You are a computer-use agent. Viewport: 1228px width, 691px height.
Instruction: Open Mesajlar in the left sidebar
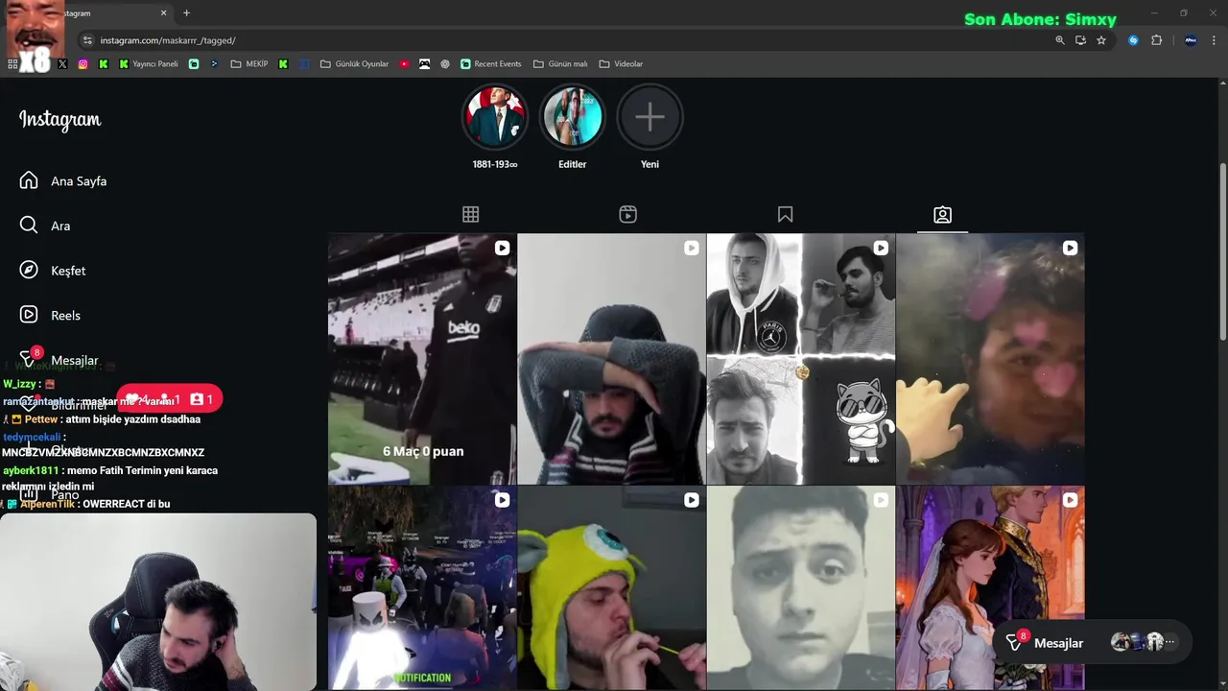tap(59, 360)
